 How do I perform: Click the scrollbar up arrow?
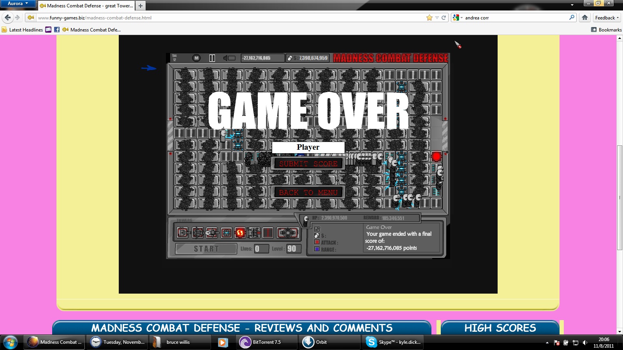tap(619, 38)
